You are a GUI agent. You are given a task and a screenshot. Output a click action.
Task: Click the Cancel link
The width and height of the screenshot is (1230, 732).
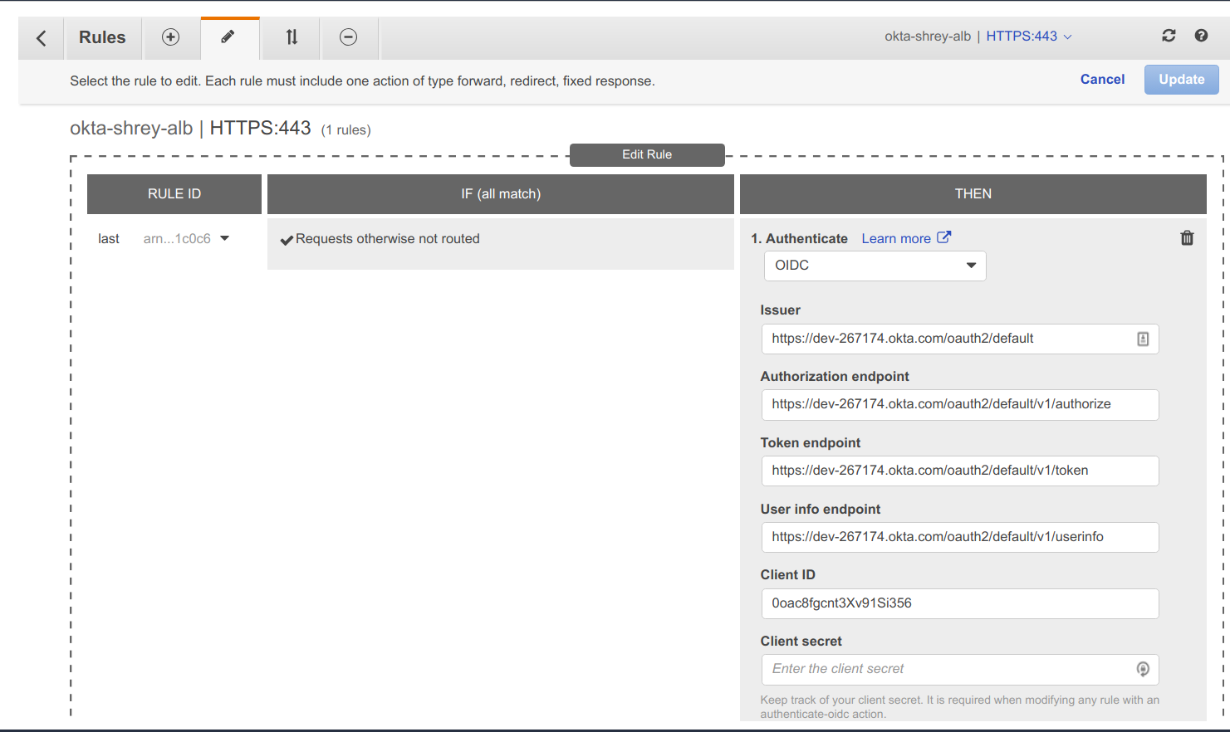click(x=1102, y=79)
